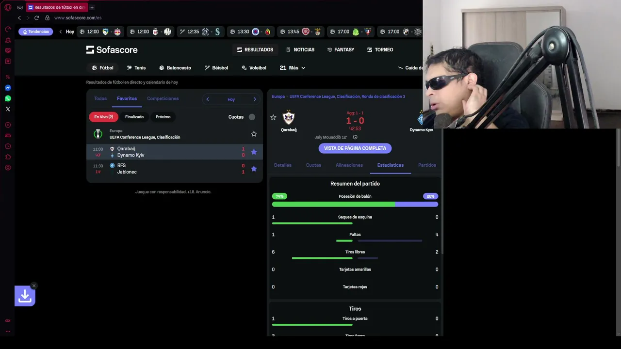
Task: Open the Alineaciones match tab
Action: tap(349, 165)
